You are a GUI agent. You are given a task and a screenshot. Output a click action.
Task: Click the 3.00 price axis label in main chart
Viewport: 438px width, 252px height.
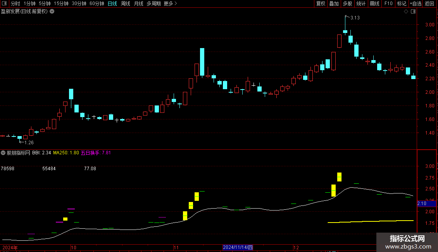[429, 25]
